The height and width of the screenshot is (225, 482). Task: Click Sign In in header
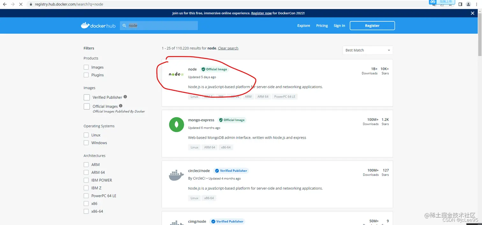click(339, 25)
